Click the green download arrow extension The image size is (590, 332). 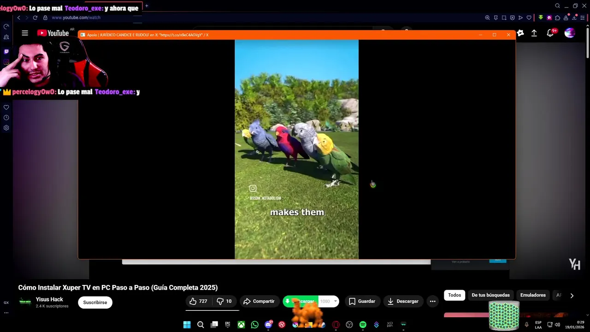coord(541,18)
